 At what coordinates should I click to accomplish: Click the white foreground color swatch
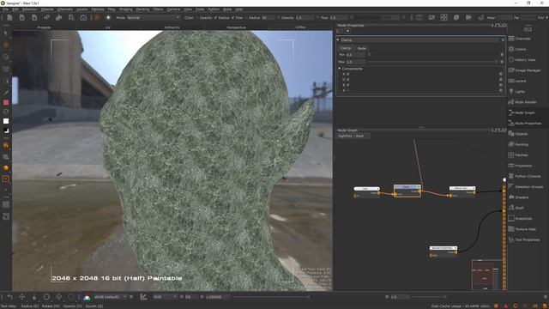pyautogui.click(x=6, y=121)
